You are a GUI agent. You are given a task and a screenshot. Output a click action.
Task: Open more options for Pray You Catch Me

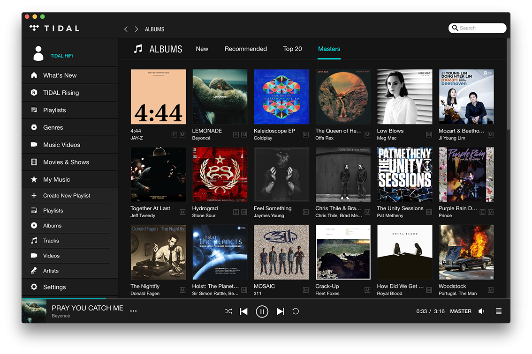point(134,311)
